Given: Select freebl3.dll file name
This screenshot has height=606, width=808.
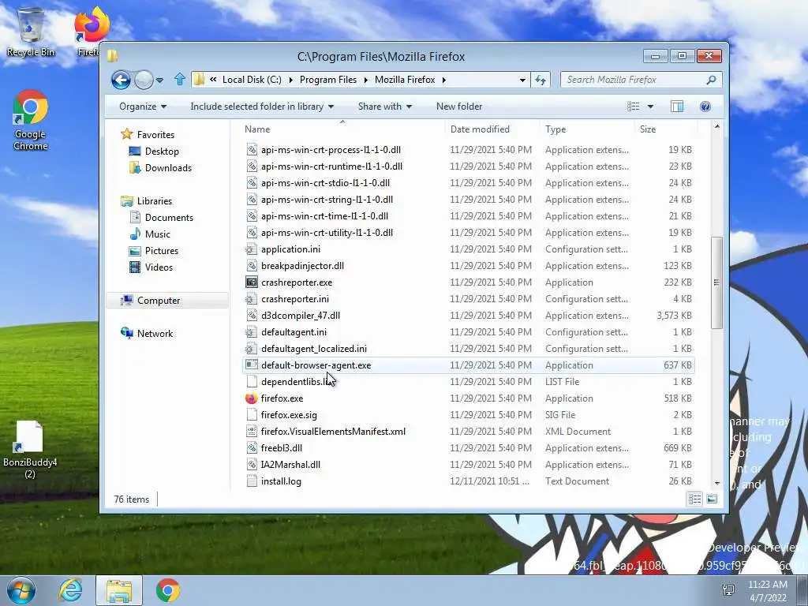Looking at the screenshot, I should 282,448.
